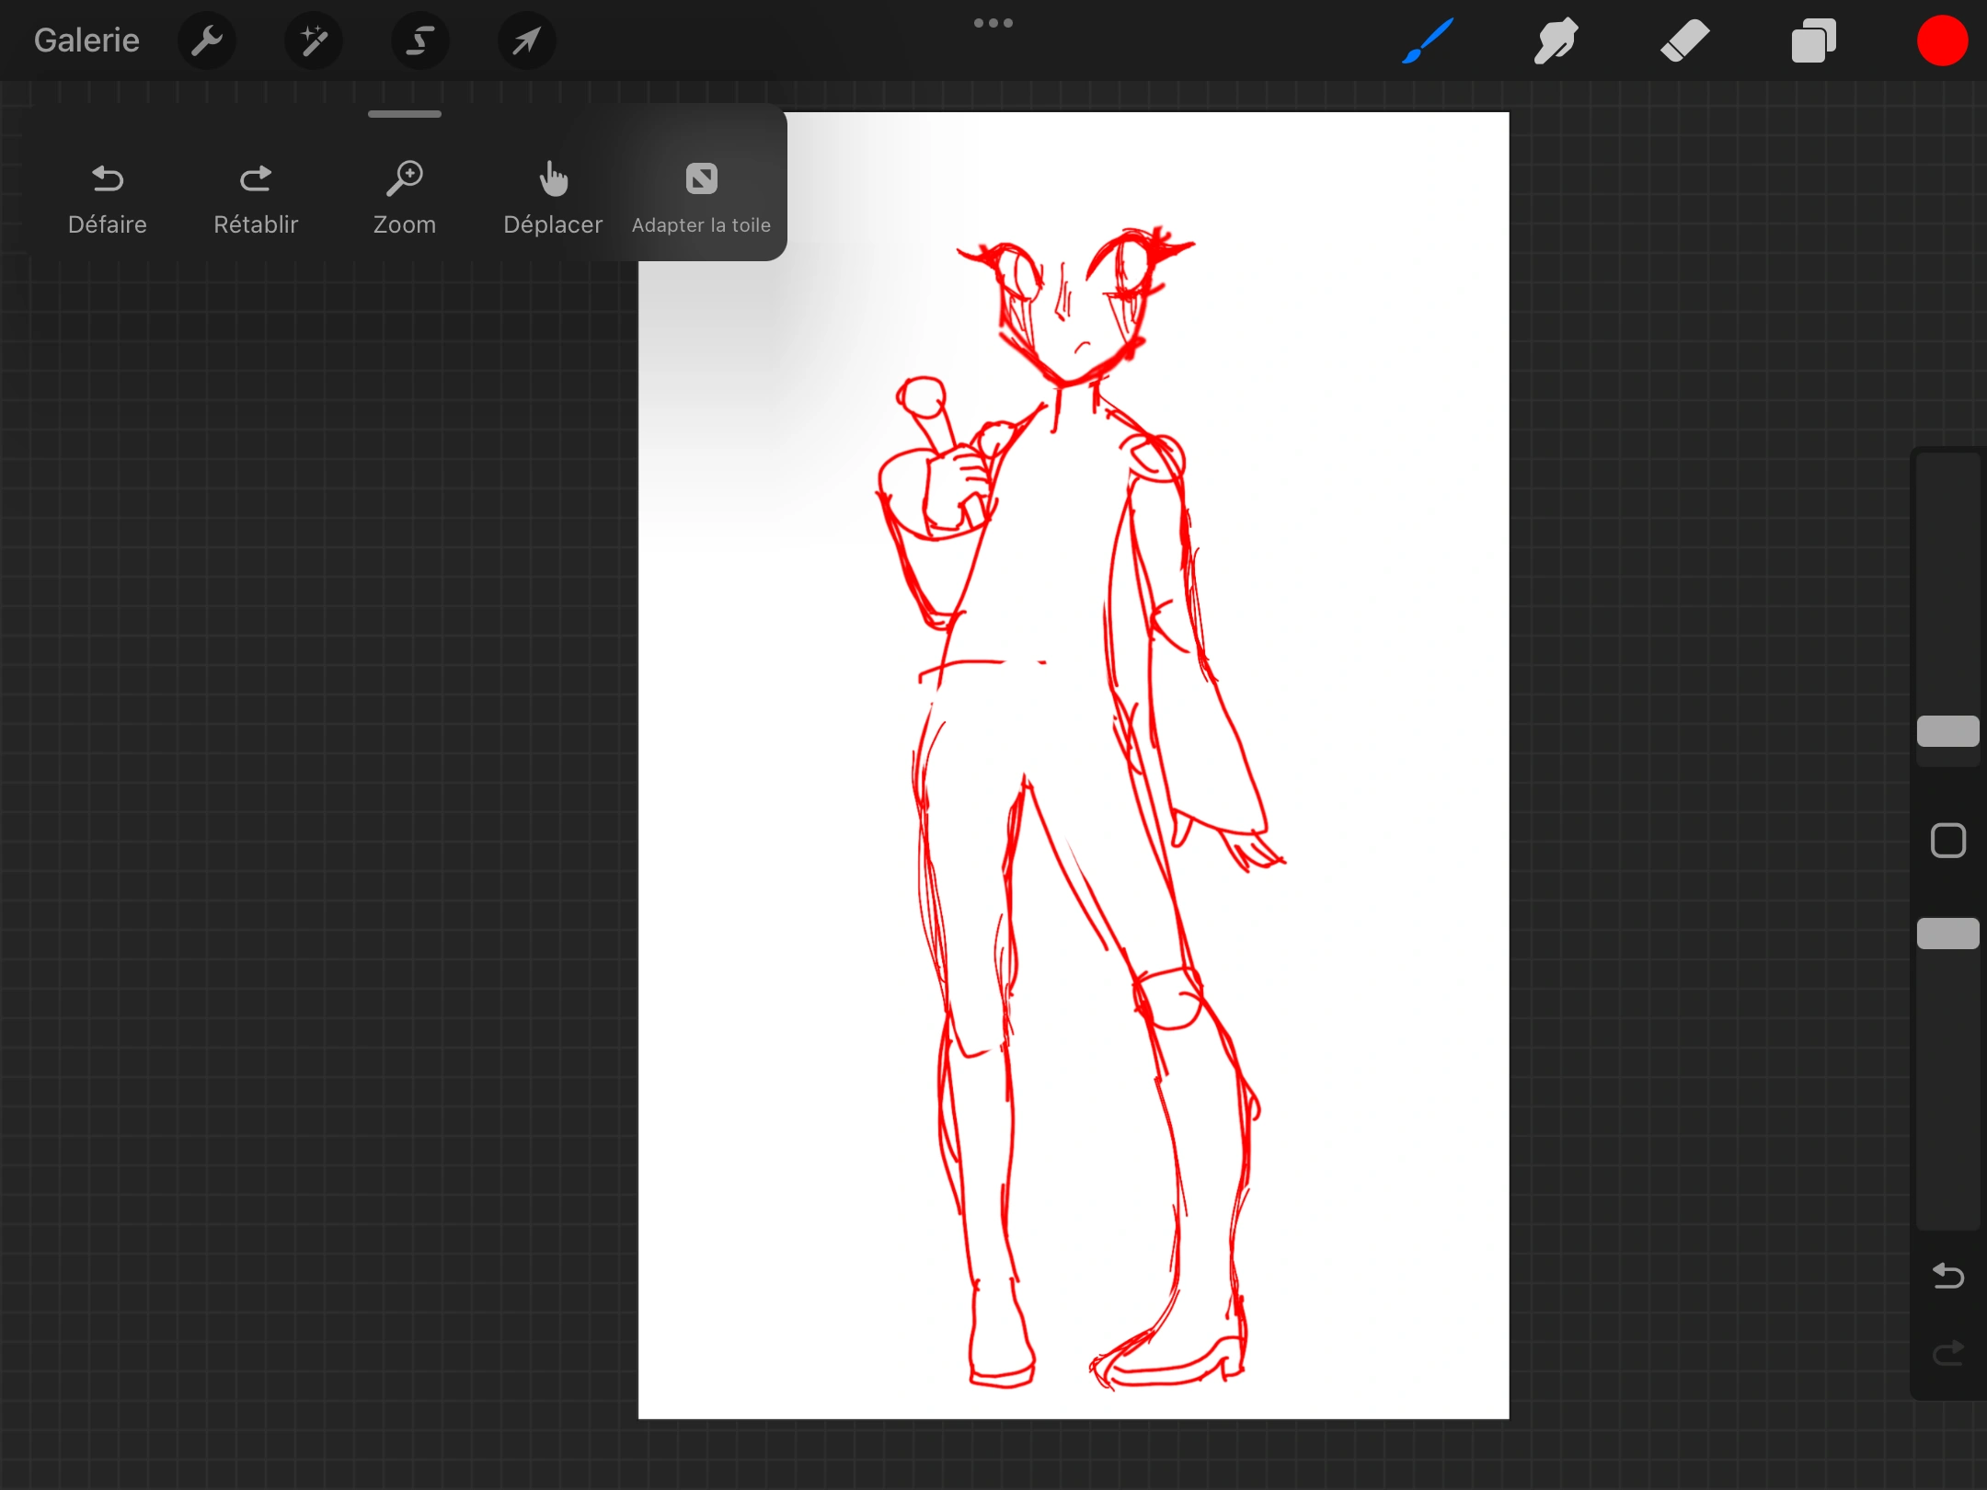Tap Défaire in the quick menu
Image resolution: width=1987 pixels, height=1490 pixels.
(108, 198)
